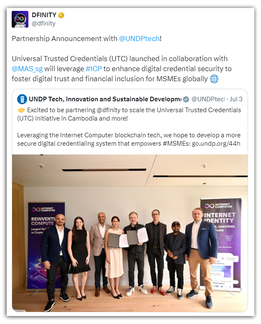Click the gold verified badge beside DFINITY

(61, 15)
